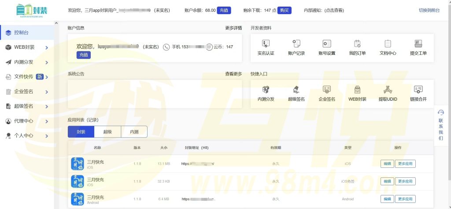Open 查看更多 announcements link
Screen dimensions: 451x209
tap(233, 74)
